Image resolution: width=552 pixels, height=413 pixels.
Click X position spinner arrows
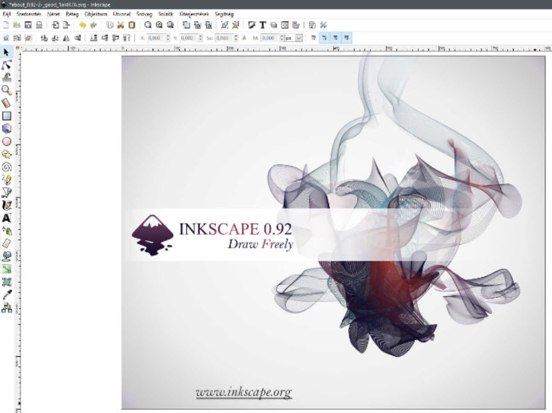167,38
